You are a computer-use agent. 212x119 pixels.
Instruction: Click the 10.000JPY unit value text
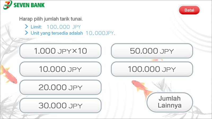[x=100, y=33]
